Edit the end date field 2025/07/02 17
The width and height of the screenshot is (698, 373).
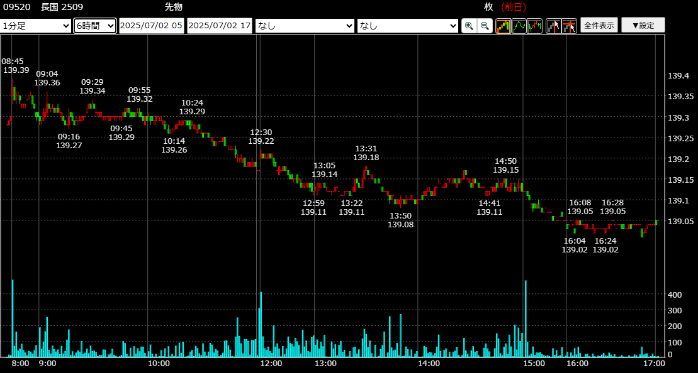[x=220, y=26]
